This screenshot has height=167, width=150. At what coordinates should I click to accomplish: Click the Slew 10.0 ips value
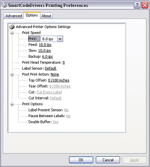(45, 51)
